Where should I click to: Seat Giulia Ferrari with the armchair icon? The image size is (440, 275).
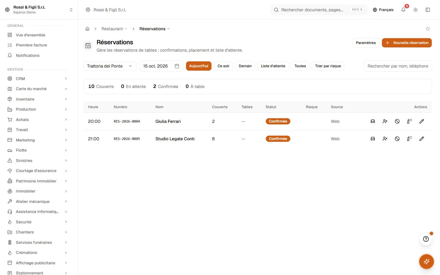[373, 121]
